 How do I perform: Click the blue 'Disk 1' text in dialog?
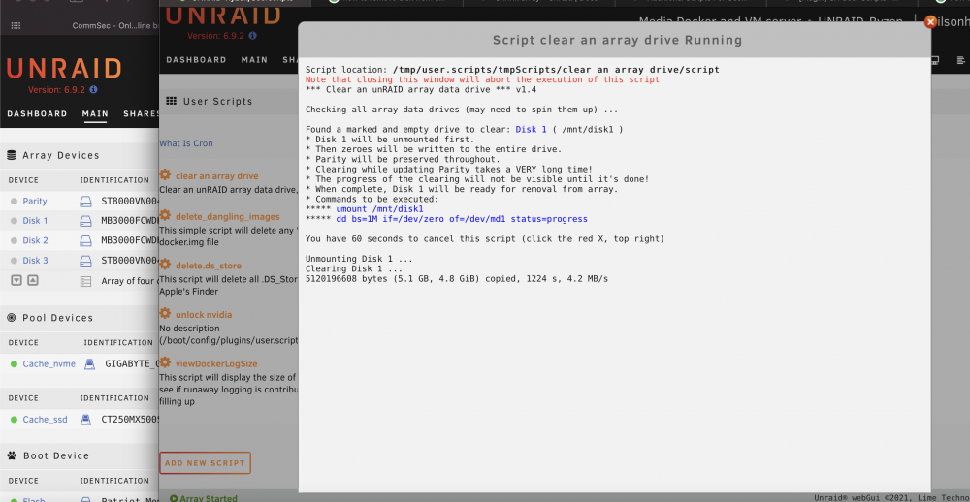531,130
